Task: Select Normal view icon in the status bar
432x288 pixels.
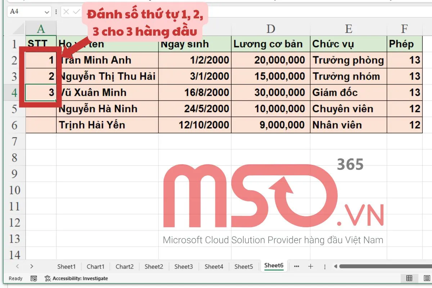Action: 409,278
